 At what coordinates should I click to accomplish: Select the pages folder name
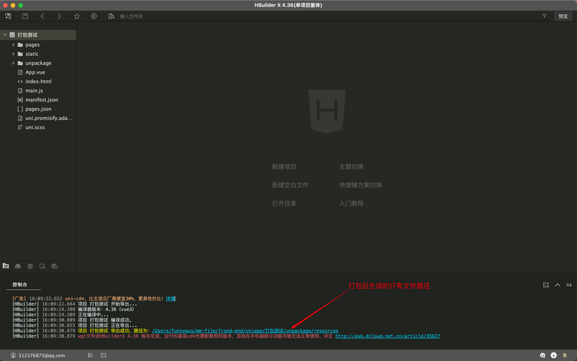tap(33, 45)
